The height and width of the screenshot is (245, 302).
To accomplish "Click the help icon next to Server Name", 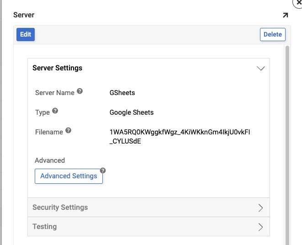I will coord(79,91).
